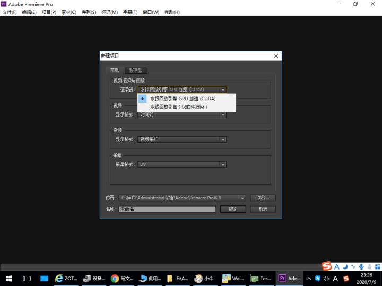Switch to Wai... taskbar app
This screenshot has width=382, height=286.
234,279
